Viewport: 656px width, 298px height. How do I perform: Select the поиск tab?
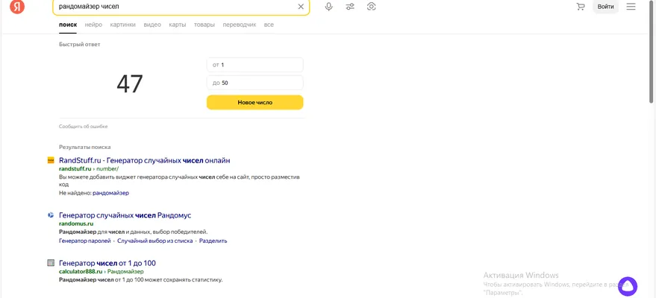click(x=68, y=25)
